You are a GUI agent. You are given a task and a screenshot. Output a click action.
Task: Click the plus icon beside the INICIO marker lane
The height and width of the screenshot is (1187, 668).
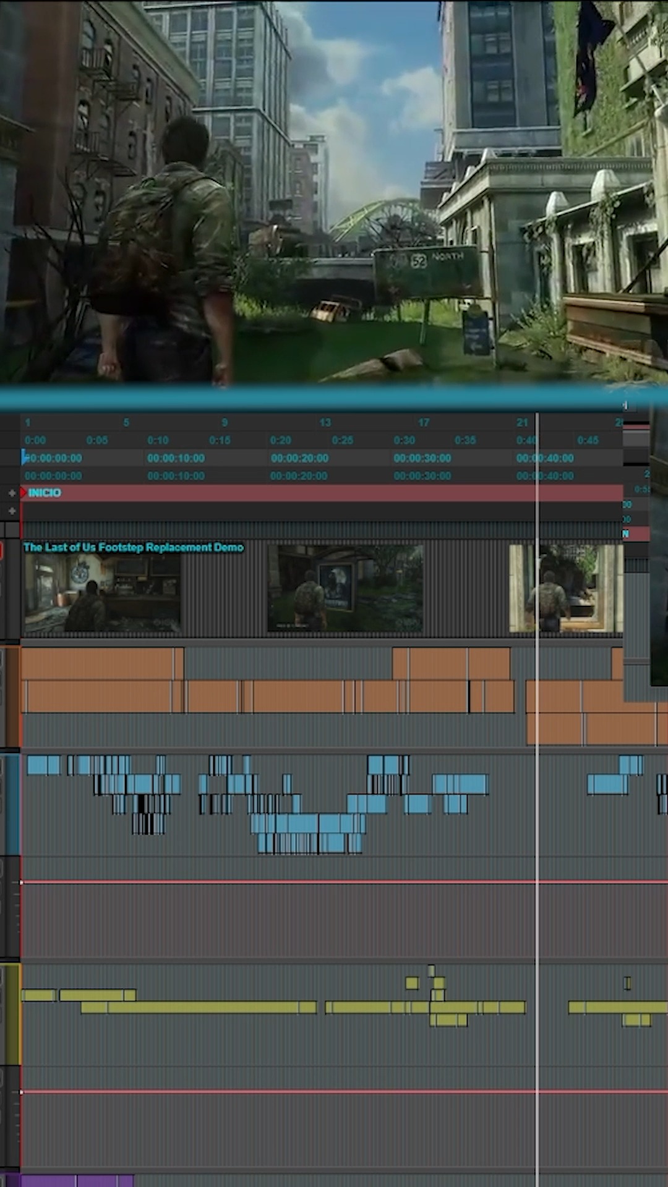coord(12,493)
